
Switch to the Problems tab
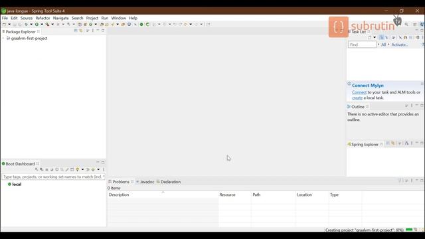point(121,182)
